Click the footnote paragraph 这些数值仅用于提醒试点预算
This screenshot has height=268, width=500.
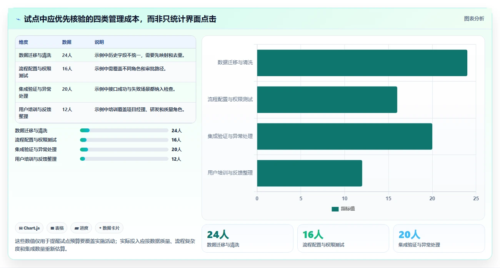point(105,245)
